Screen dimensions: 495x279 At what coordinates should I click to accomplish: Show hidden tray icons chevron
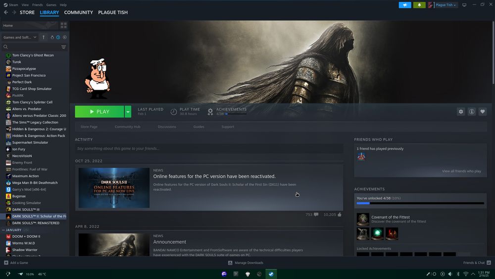(473, 274)
